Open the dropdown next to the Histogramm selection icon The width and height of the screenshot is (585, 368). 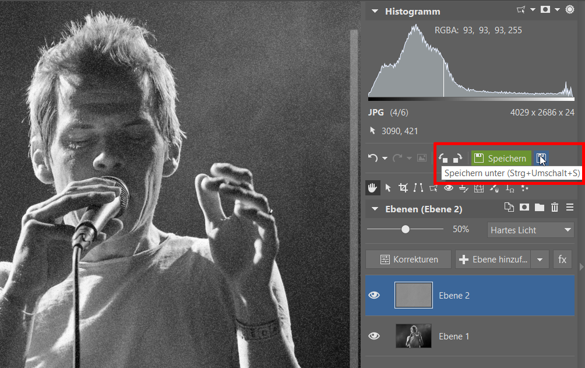(533, 10)
